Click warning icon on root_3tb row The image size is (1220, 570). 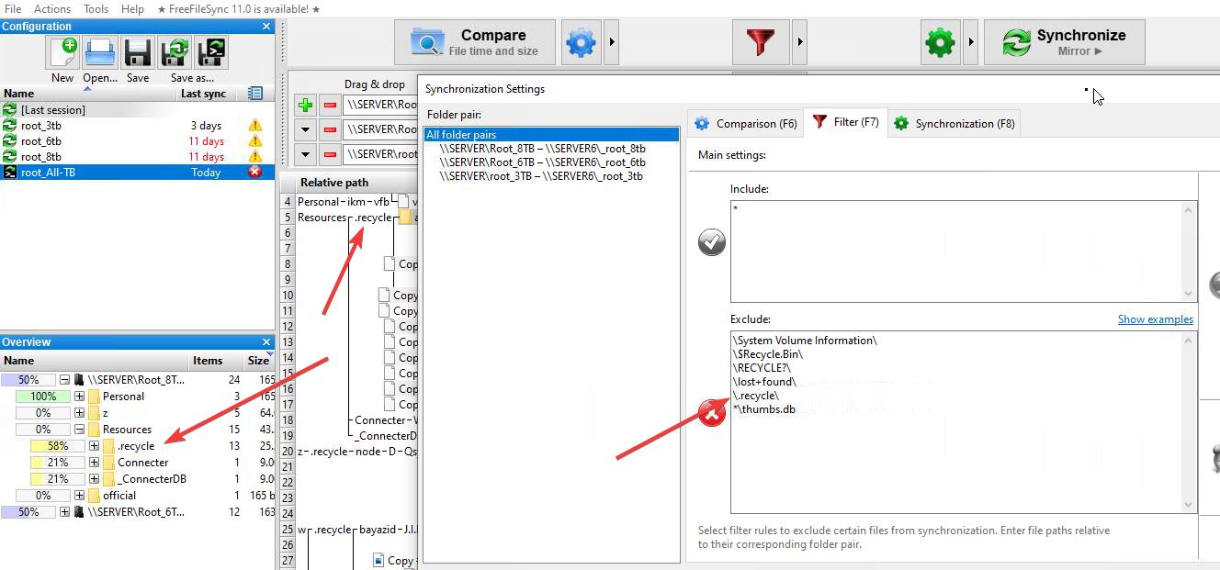[255, 126]
